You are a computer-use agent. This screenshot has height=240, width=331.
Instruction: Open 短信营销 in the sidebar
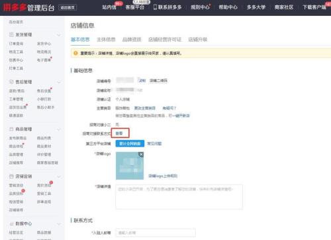pyautogui.click(x=16, y=202)
